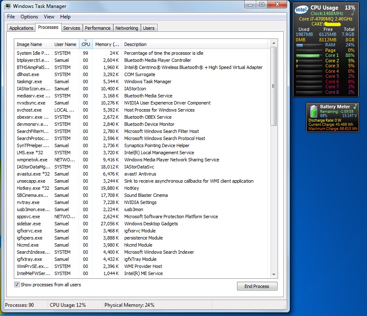Select the svchost.exe process
The height and width of the screenshot is (316, 367).
pyautogui.click(x=141, y=110)
